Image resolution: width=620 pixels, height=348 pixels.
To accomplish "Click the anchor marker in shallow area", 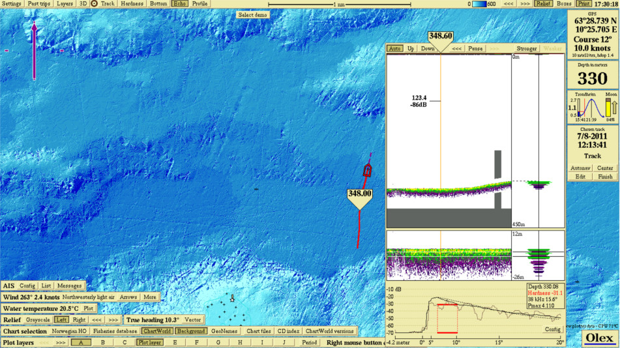I will tap(232, 298).
